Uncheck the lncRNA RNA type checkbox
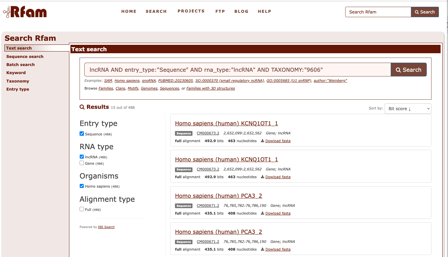 82,157
